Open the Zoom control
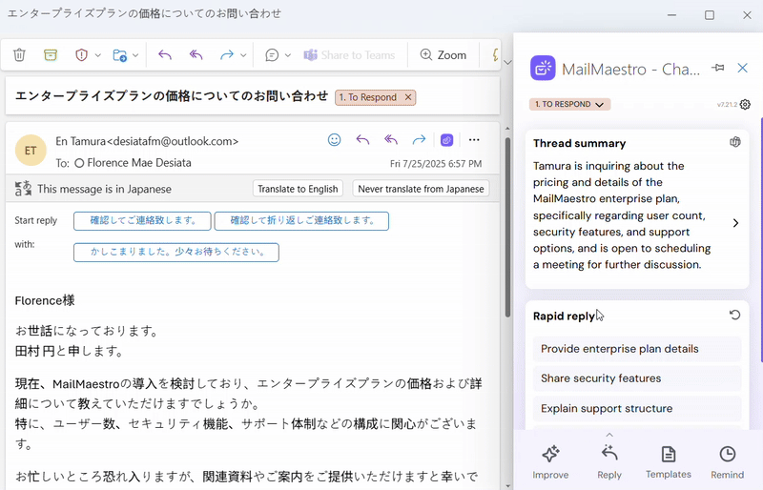Screen dimensions: 763x490 (443, 55)
